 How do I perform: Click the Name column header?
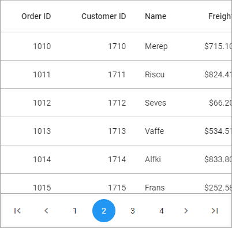pyautogui.click(x=156, y=16)
